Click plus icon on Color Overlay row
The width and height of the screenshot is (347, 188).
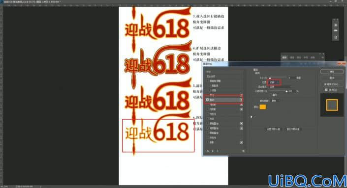[x=241, y=123]
